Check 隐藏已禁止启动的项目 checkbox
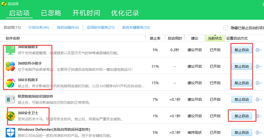 225,28
